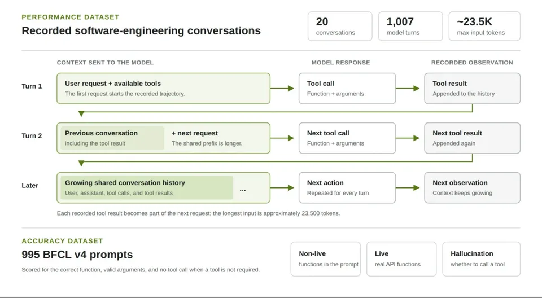
Task: Choose the Non-live category card
Action: coord(326,259)
